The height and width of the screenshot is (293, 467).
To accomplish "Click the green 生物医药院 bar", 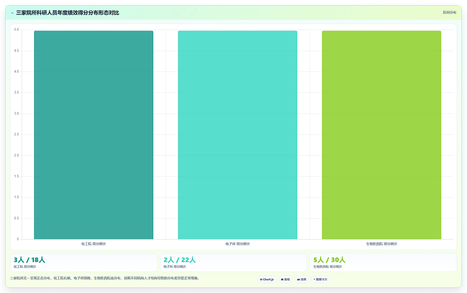I will (381, 135).
